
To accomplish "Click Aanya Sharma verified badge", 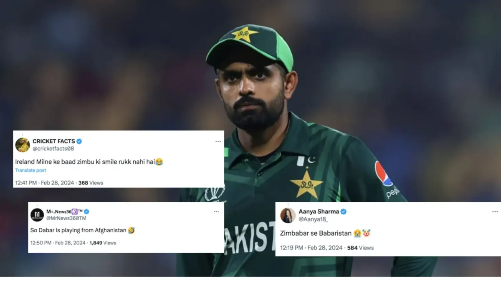I will coord(343,211).
